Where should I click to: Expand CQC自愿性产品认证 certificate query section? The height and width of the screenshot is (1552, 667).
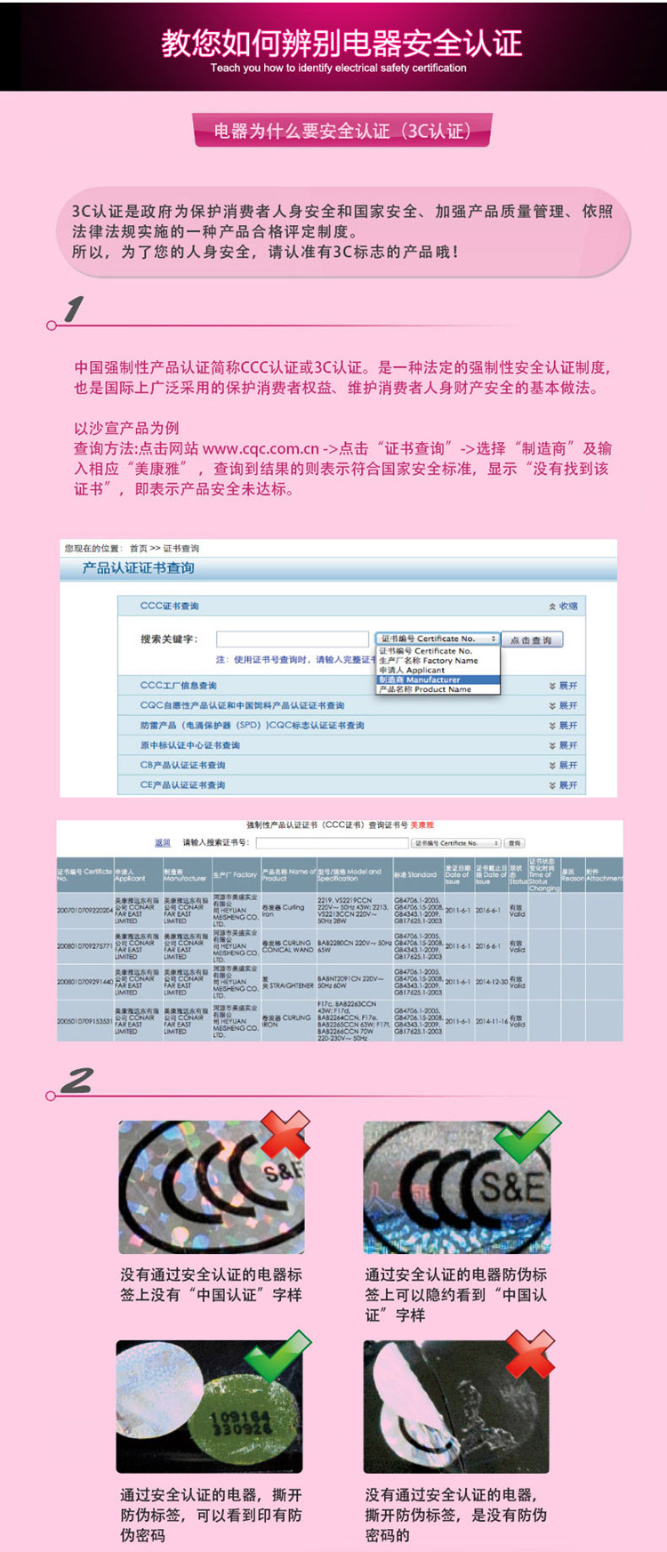coord(563,705)
